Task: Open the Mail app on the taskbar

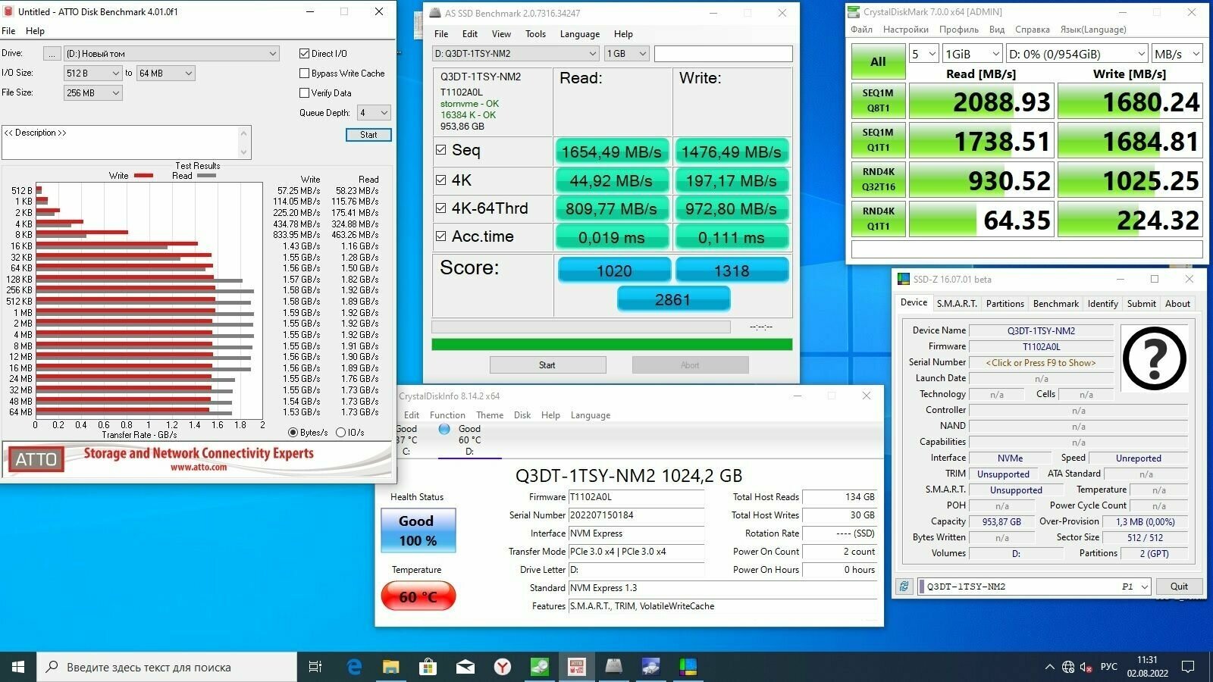Action: (x=465, y=667)
